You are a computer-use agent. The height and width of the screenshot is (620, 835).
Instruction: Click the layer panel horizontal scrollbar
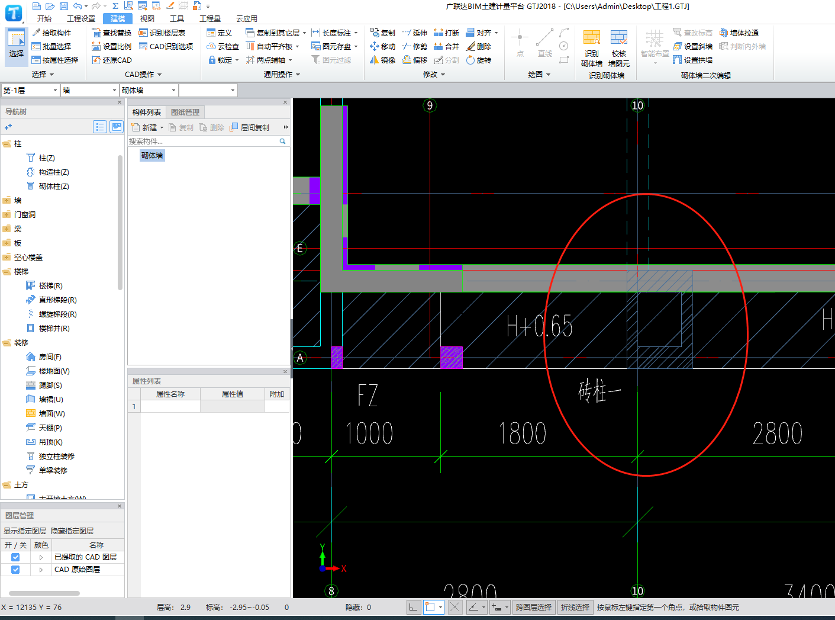pyautogui.click(x=44, y=593)
